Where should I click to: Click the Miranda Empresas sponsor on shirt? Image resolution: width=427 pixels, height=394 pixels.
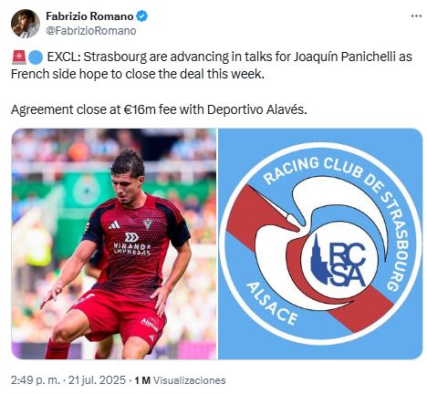[x=131, y=244]
